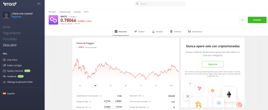Go to Criptomonedas breadcrumb
Image resolution: width=268 pixels, height=110 pixels.
65,12
